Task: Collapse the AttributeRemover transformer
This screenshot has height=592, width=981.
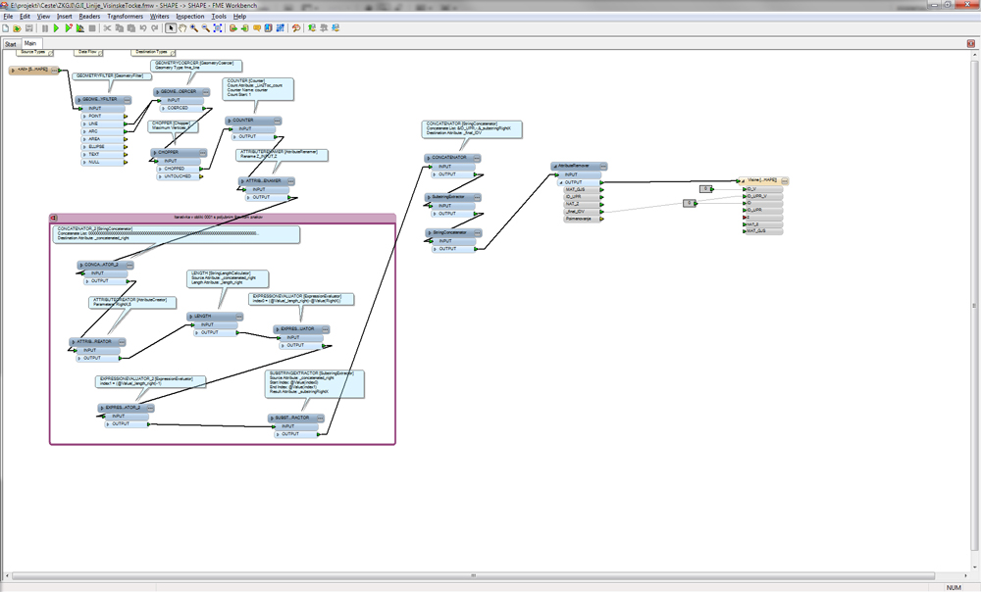Action: tap(554, 167)
